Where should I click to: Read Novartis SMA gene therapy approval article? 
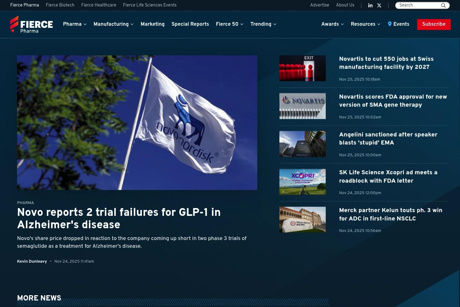coord(393,101)
